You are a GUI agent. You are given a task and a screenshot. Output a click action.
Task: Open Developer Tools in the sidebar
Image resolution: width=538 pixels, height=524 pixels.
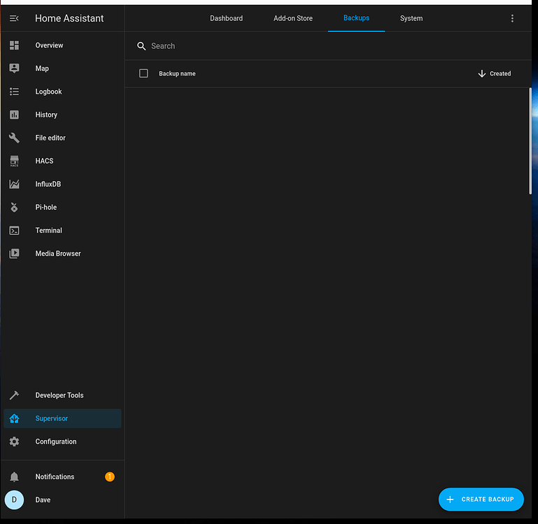pos(62,395)
